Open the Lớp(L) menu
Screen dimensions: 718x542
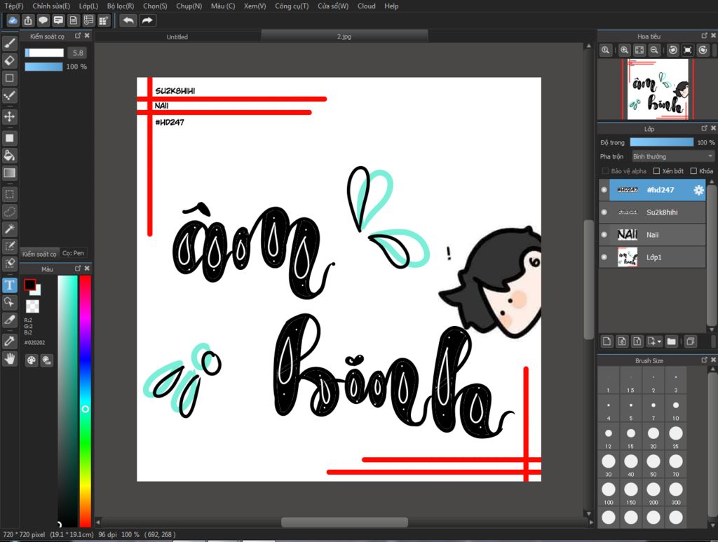(x=88, y=6)
